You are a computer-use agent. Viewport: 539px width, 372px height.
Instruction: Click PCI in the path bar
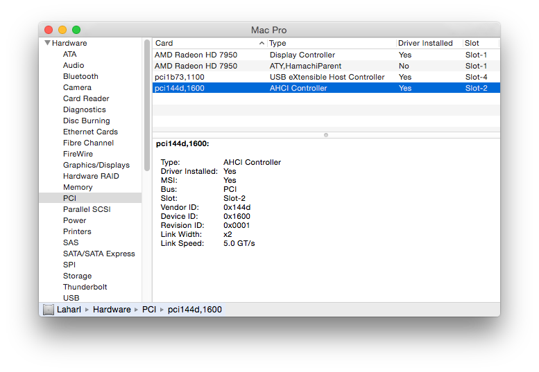(x=149, y=310)
